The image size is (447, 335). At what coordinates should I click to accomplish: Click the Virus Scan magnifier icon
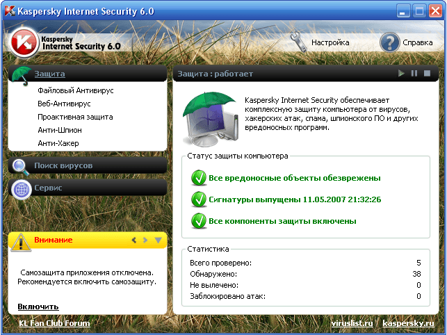tap(21, 166)
